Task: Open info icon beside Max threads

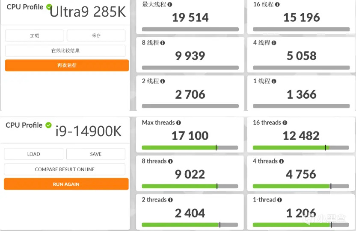Action: tap(179, 123)
